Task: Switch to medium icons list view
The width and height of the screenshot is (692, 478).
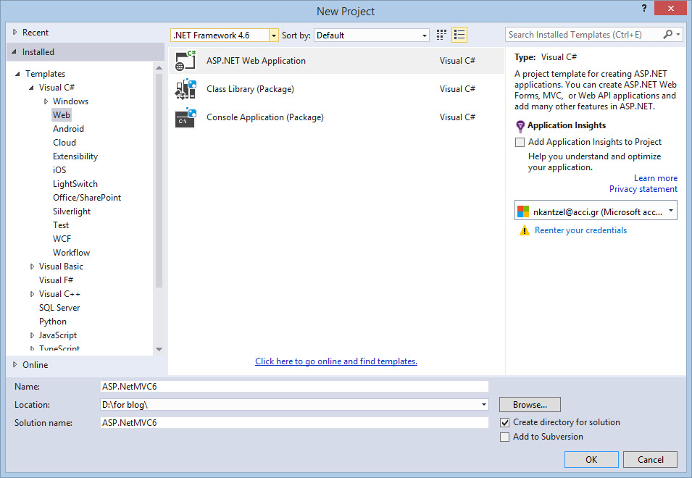Action: click(459, 35)
